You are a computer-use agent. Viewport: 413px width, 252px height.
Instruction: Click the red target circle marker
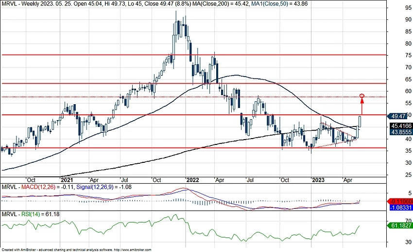click(362, 95)
